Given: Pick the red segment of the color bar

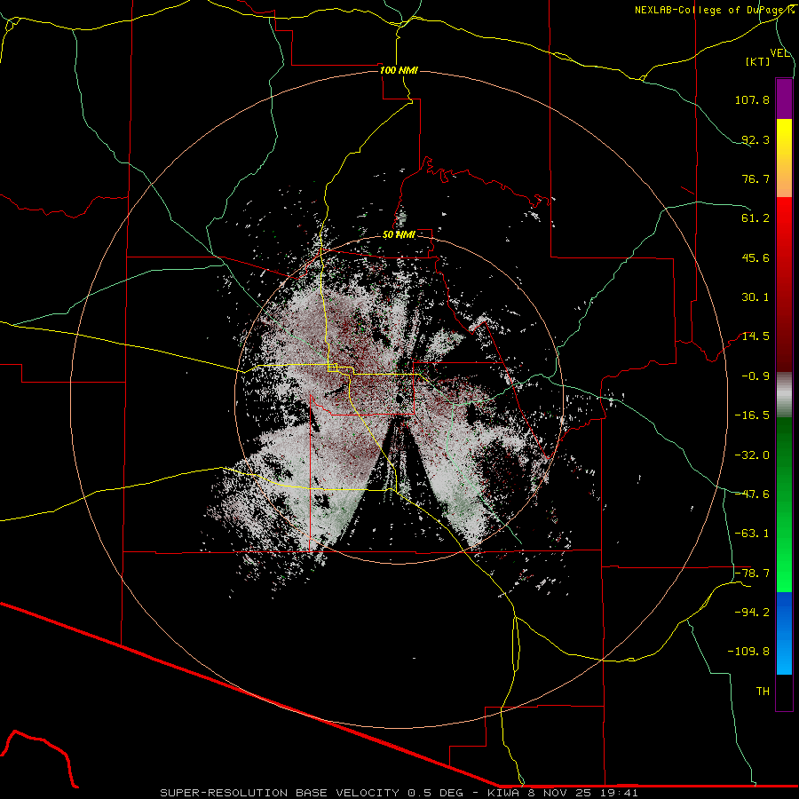Looking at the screenshot, I should point(784,284).
